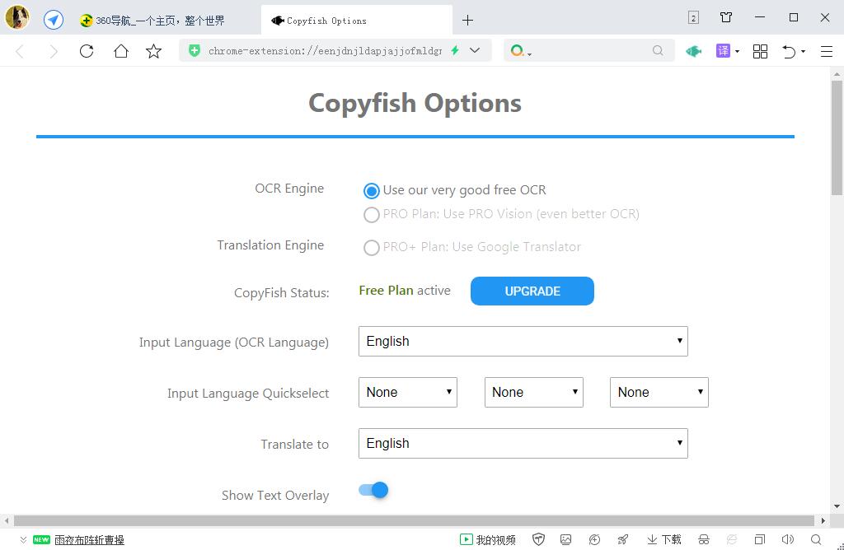
Task: Go back with the back arrow
Action: pos(20,52)
